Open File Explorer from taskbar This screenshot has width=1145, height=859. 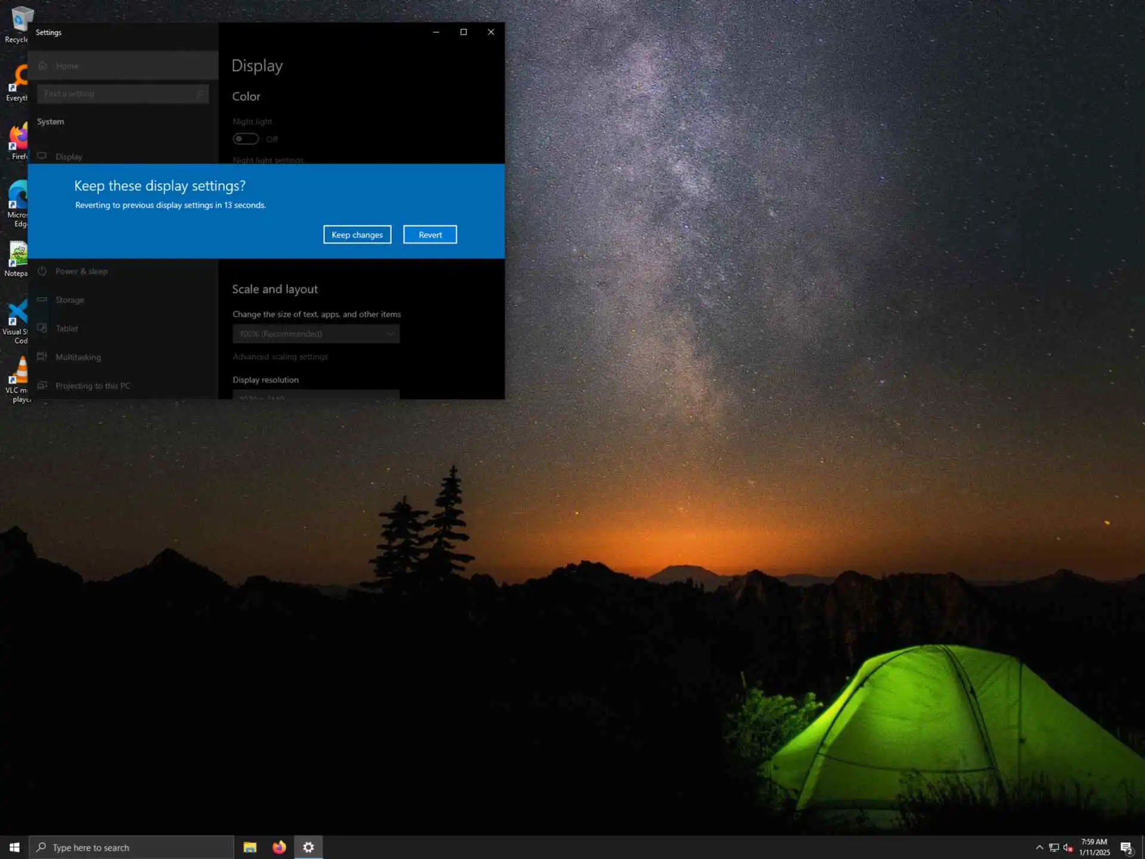coord(250,847)
